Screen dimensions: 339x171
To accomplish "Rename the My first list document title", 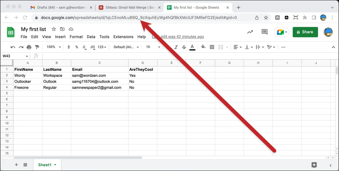I will (x=34, y=29).
